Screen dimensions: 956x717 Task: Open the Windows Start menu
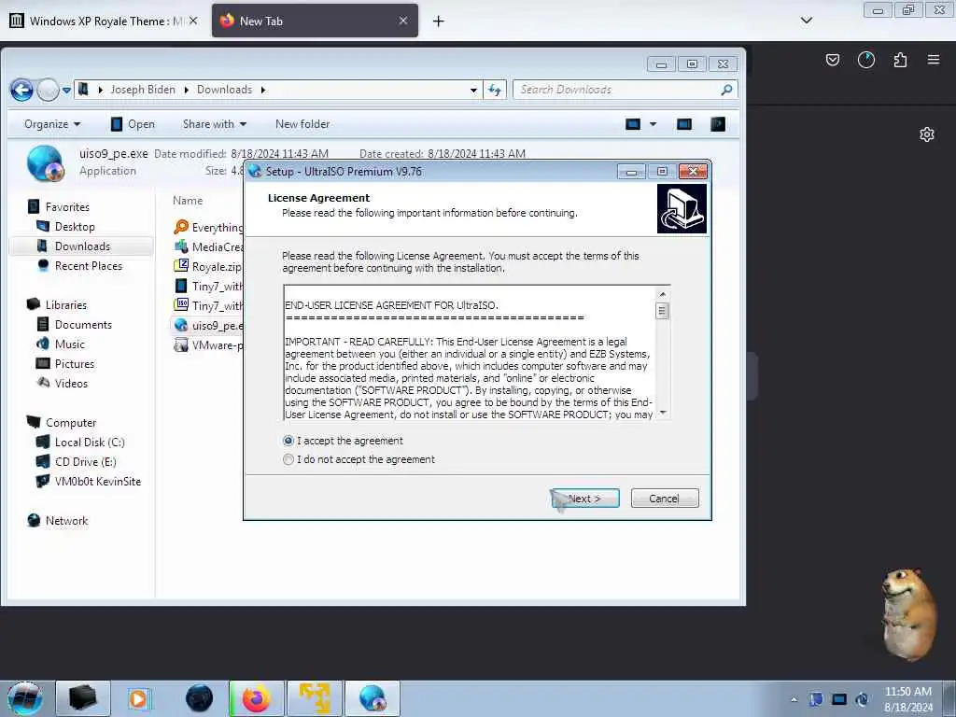(x=25, y=698)
